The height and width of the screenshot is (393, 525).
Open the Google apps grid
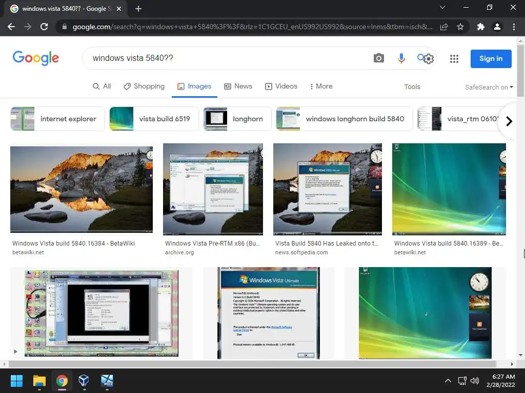tap(454, 59)
